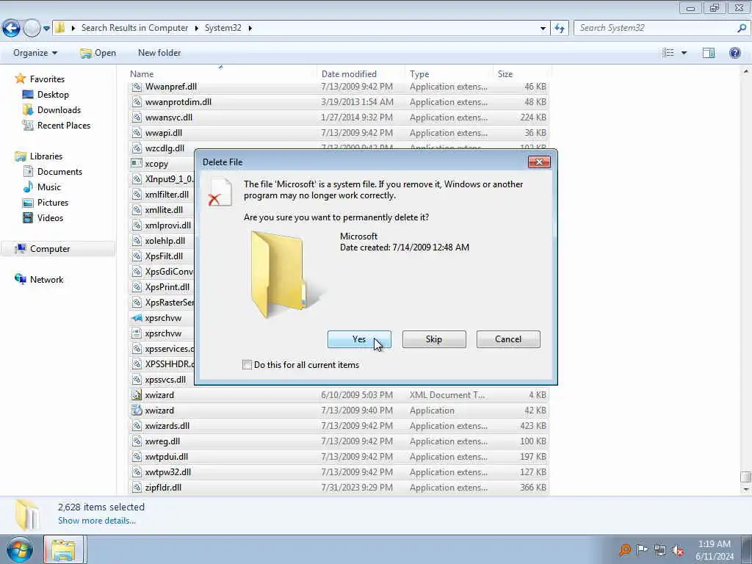Open the Organize menu
Viewport: 752px width, 564px height.
point(35,53)
